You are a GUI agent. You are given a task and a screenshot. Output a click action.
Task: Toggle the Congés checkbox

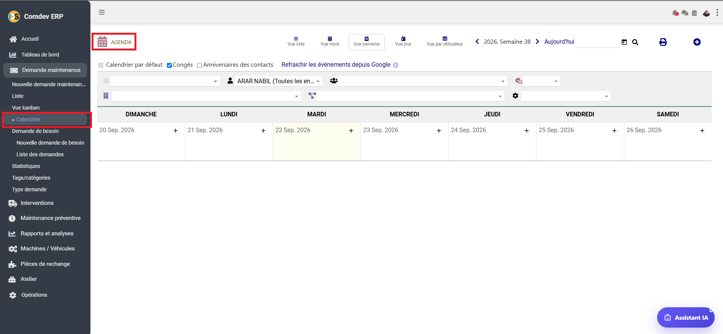tap(170, 65)
